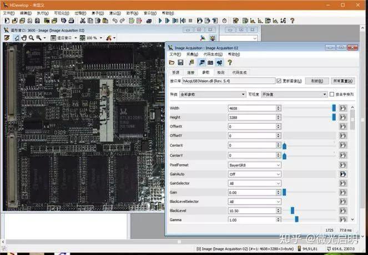
Task: Click the BlackLevel slider handle
Action: click(x=293, y=211)
